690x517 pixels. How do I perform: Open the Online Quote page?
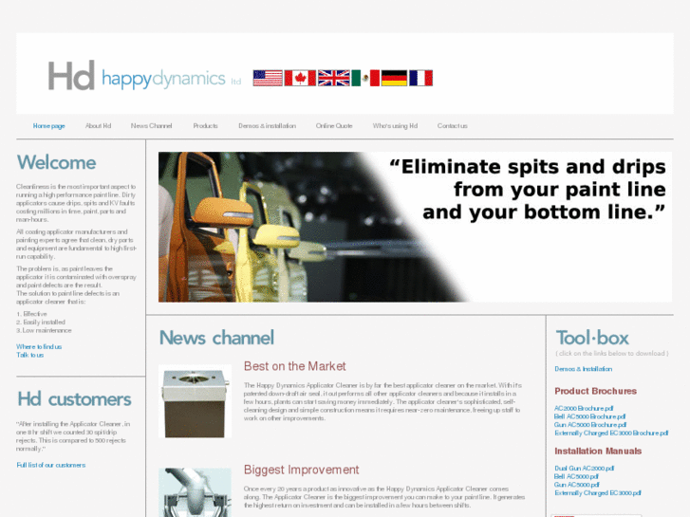point(334,126)
